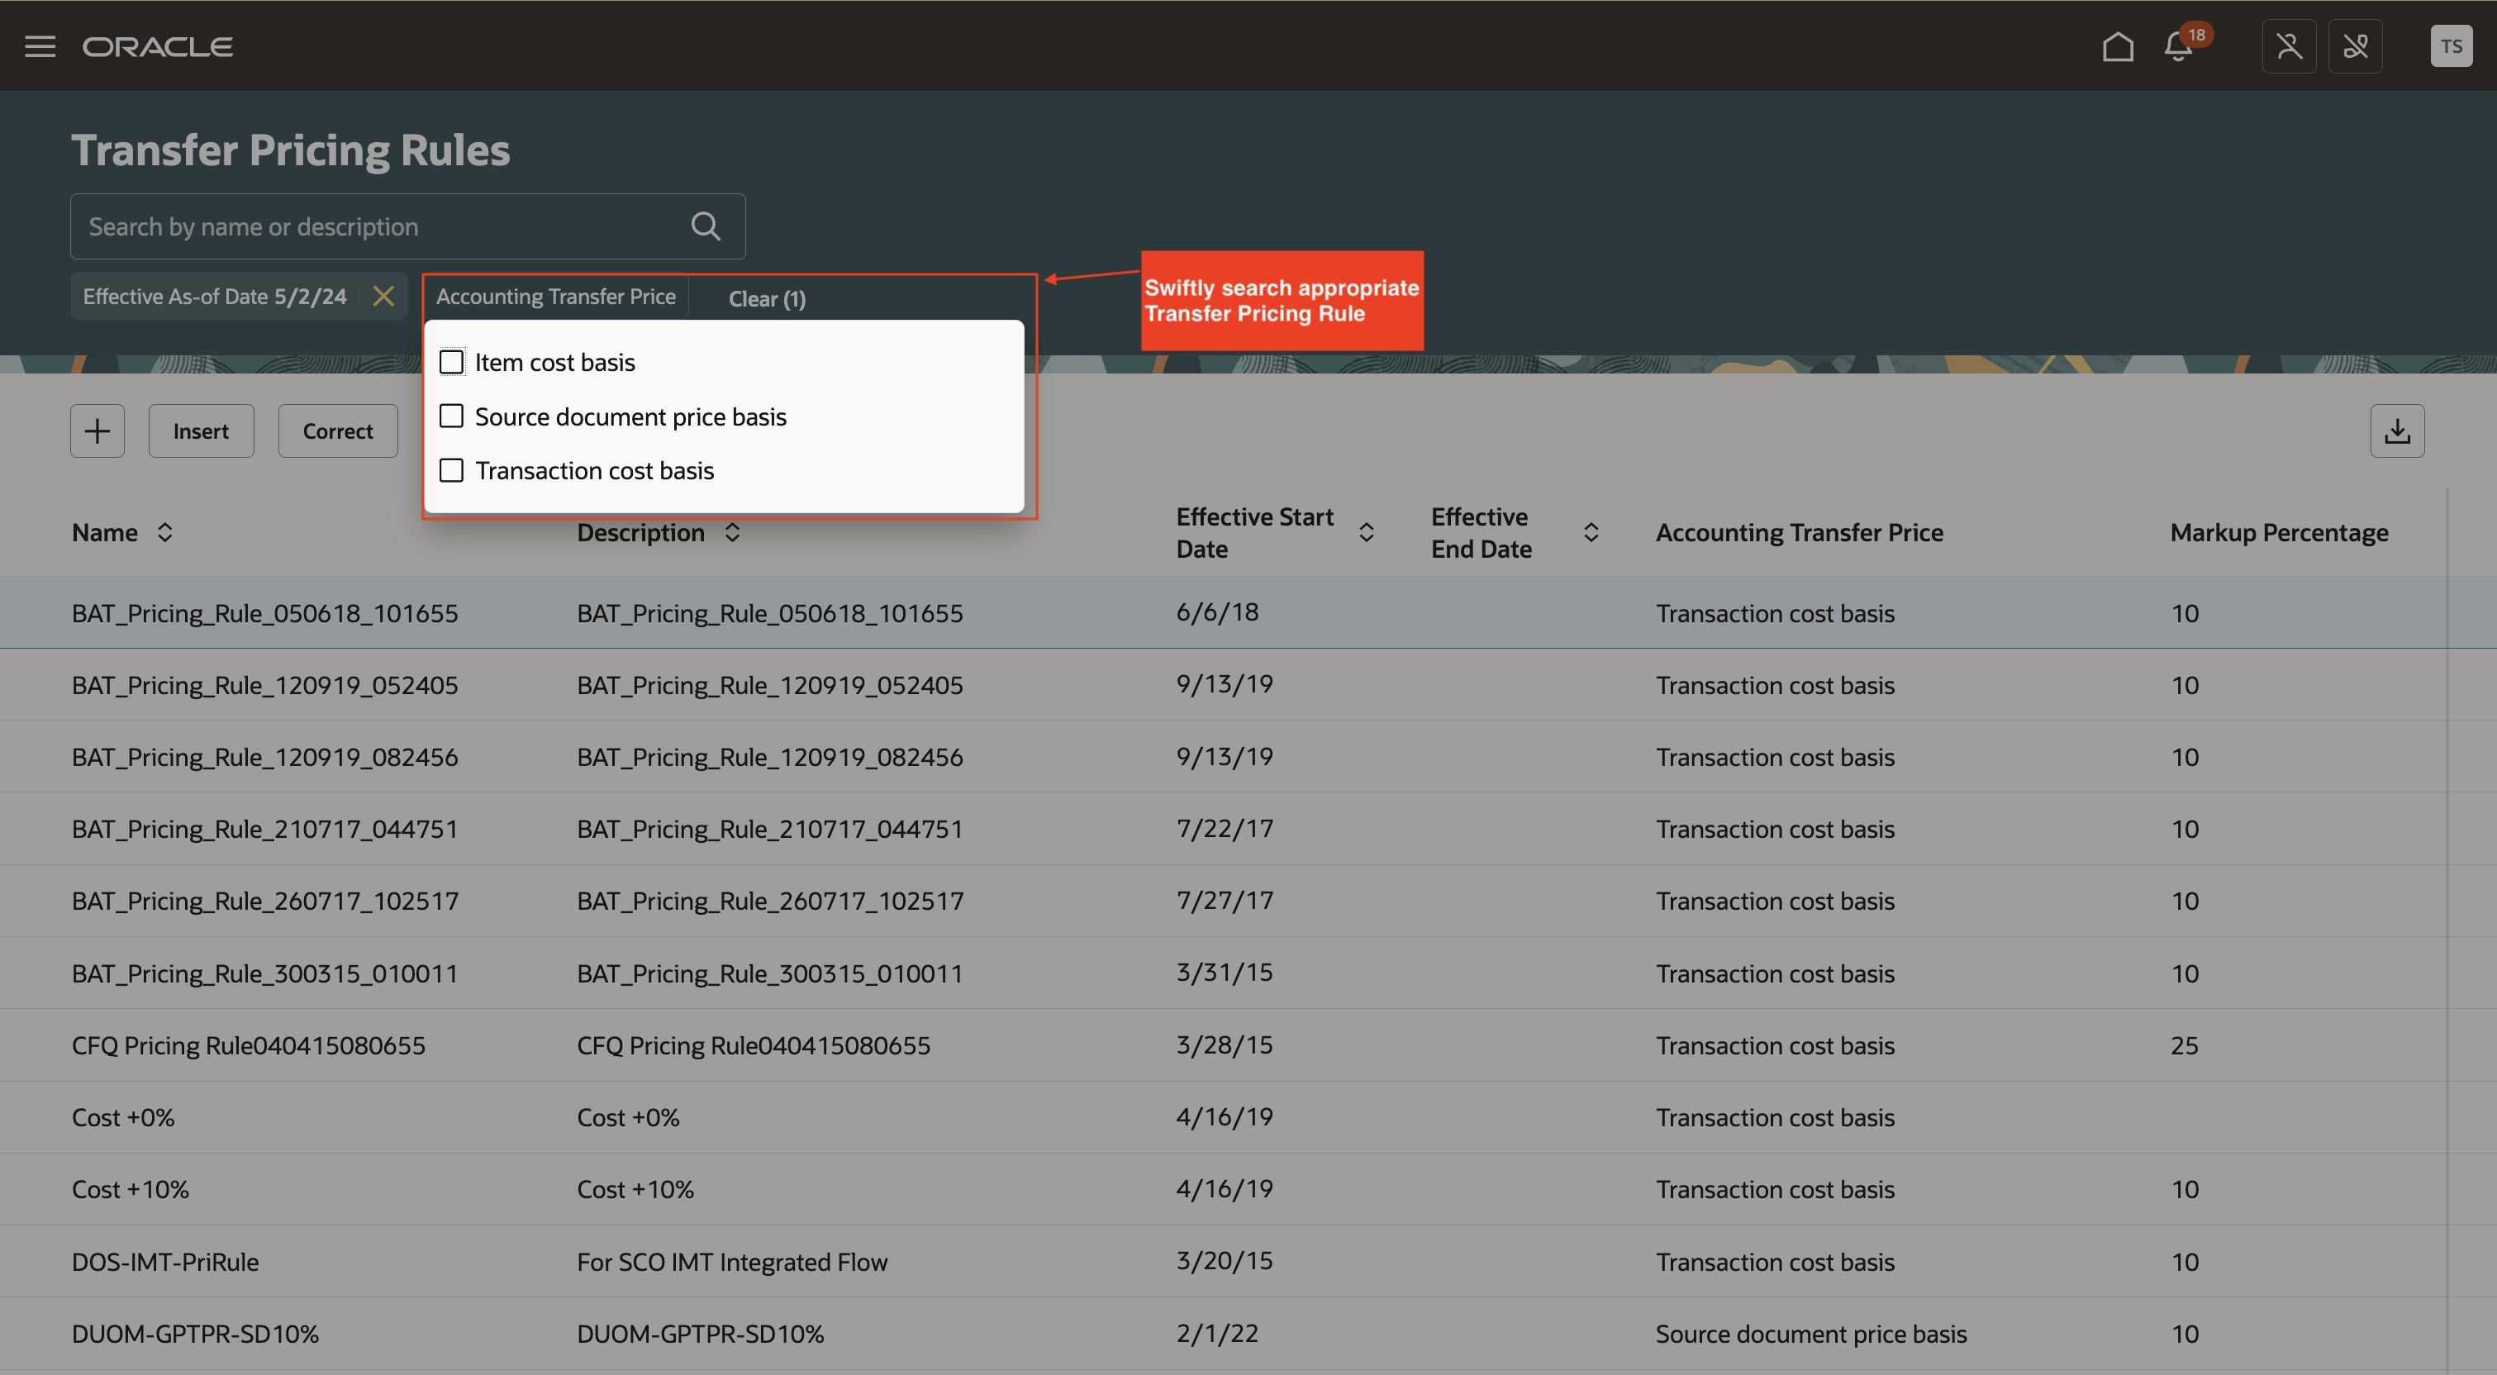Sort by Effective End Date column
Viewport: 2497px width, 1375px height.
(x=1591, y=532)
